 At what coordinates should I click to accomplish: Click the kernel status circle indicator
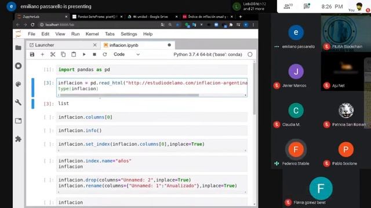250,54
